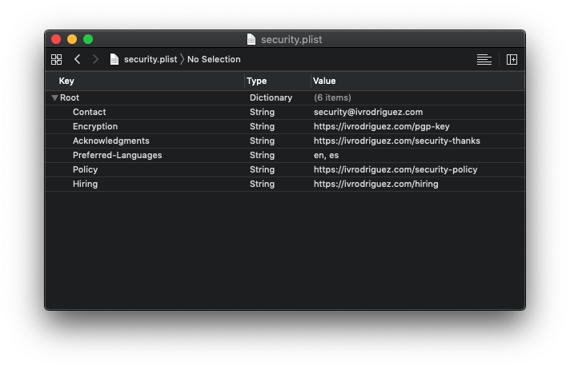Click the yellow minimize window button
The width and height of the screenshot is (570, 369).
pos(72,39)
